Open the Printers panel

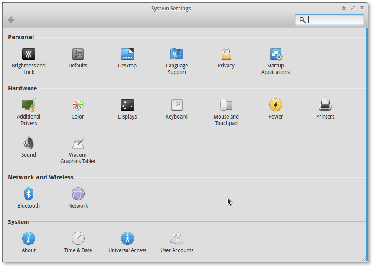(x=325, y=105)
